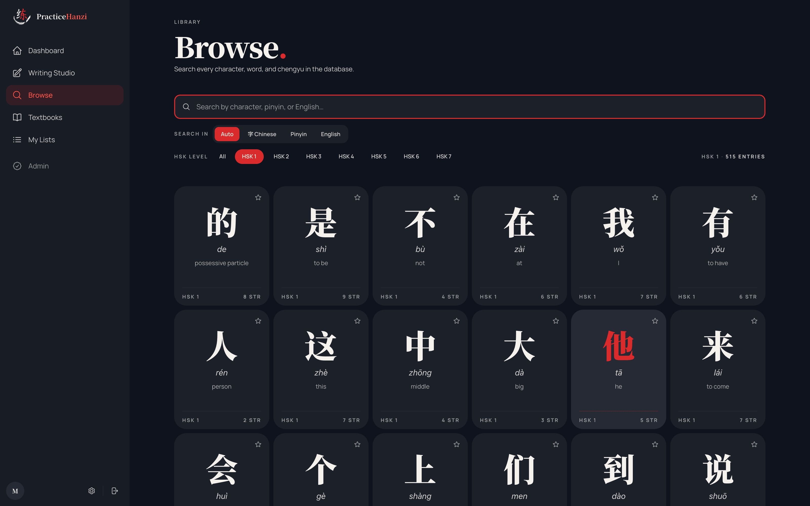This screenshot has width=810, height=506.
Task: Go to Dashboard in sidebar
Action: coord(65,51)
